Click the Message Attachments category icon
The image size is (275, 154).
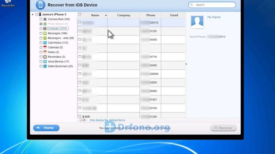[x=45, y=38]
